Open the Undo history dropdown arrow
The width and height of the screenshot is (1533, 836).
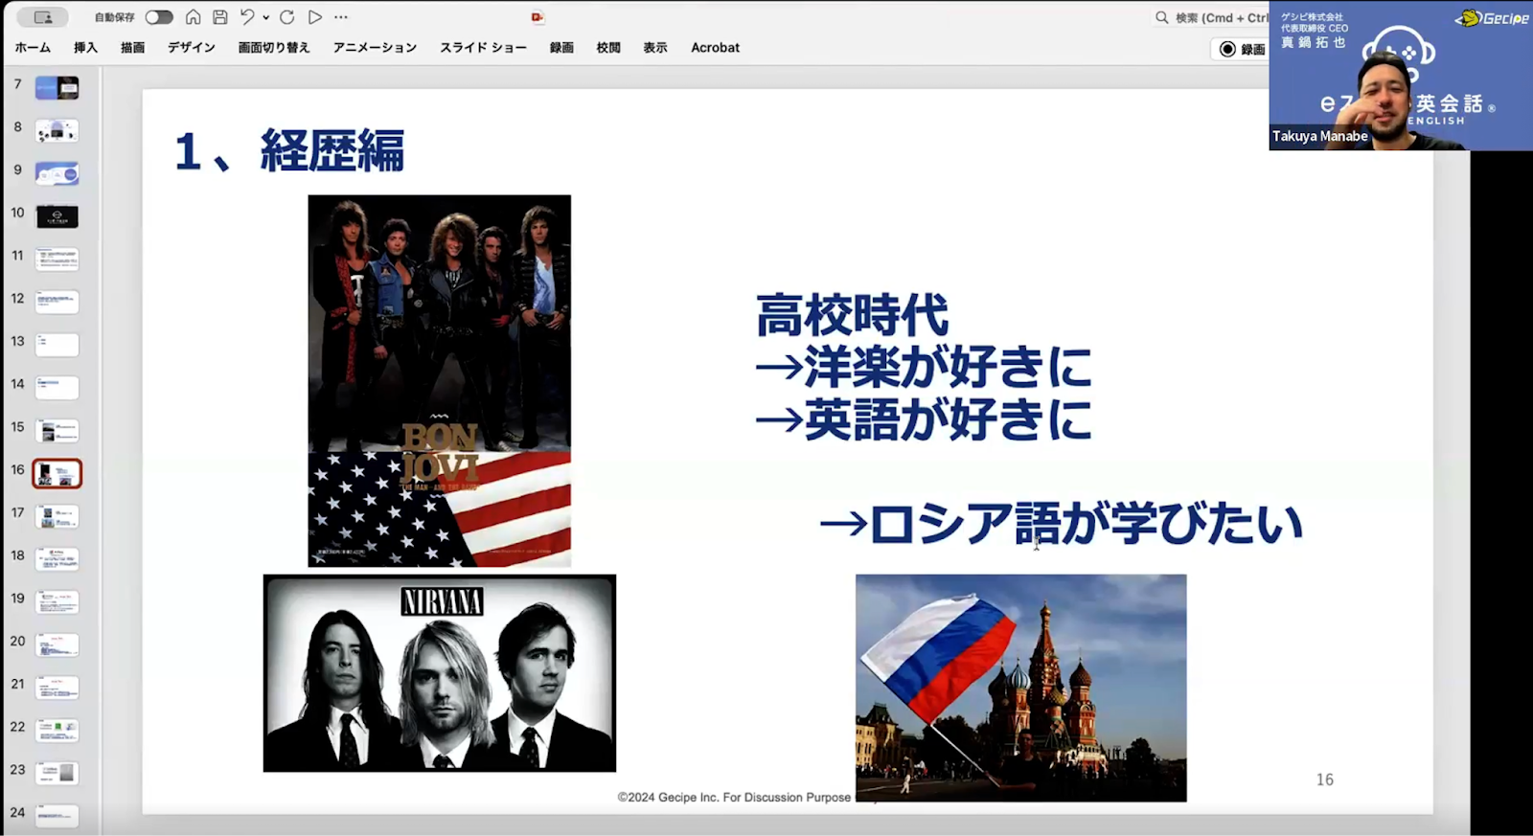pyautogui.click(x=265, y=17)
